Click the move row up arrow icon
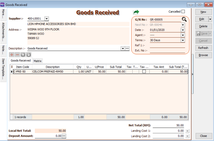The height and width of the screenshot is (141, 214). coord(23,55)
